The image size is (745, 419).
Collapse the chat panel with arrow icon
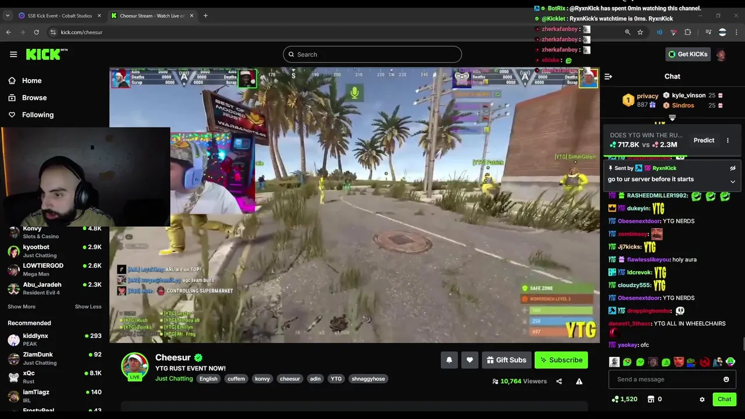click(x=608, y=76)
